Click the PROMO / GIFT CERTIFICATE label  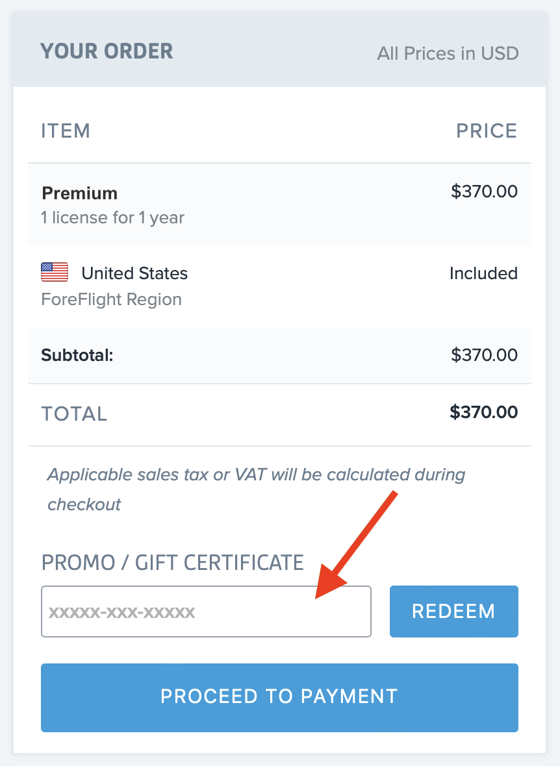click(172, 562)
